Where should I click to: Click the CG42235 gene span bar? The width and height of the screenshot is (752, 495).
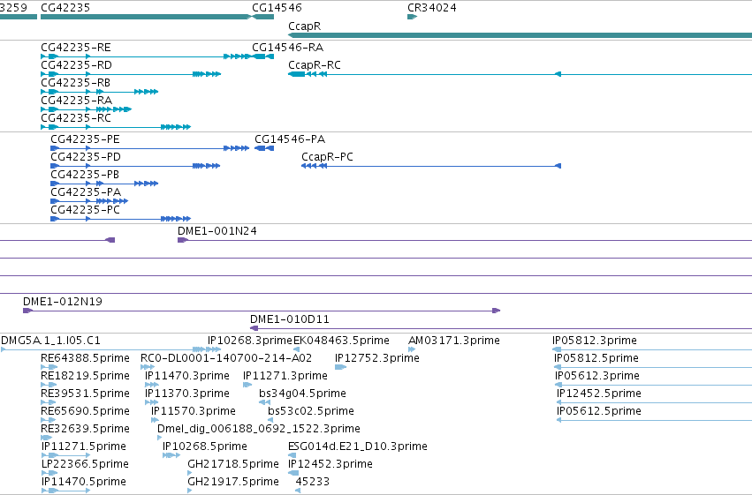146,18
